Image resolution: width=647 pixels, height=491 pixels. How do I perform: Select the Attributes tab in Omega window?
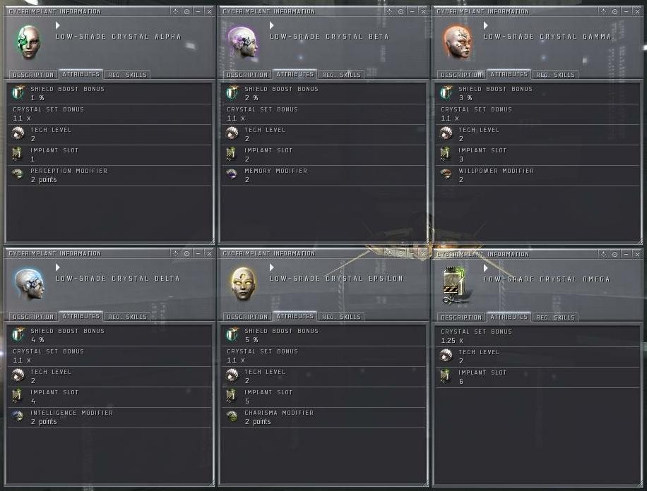[509, 317]
